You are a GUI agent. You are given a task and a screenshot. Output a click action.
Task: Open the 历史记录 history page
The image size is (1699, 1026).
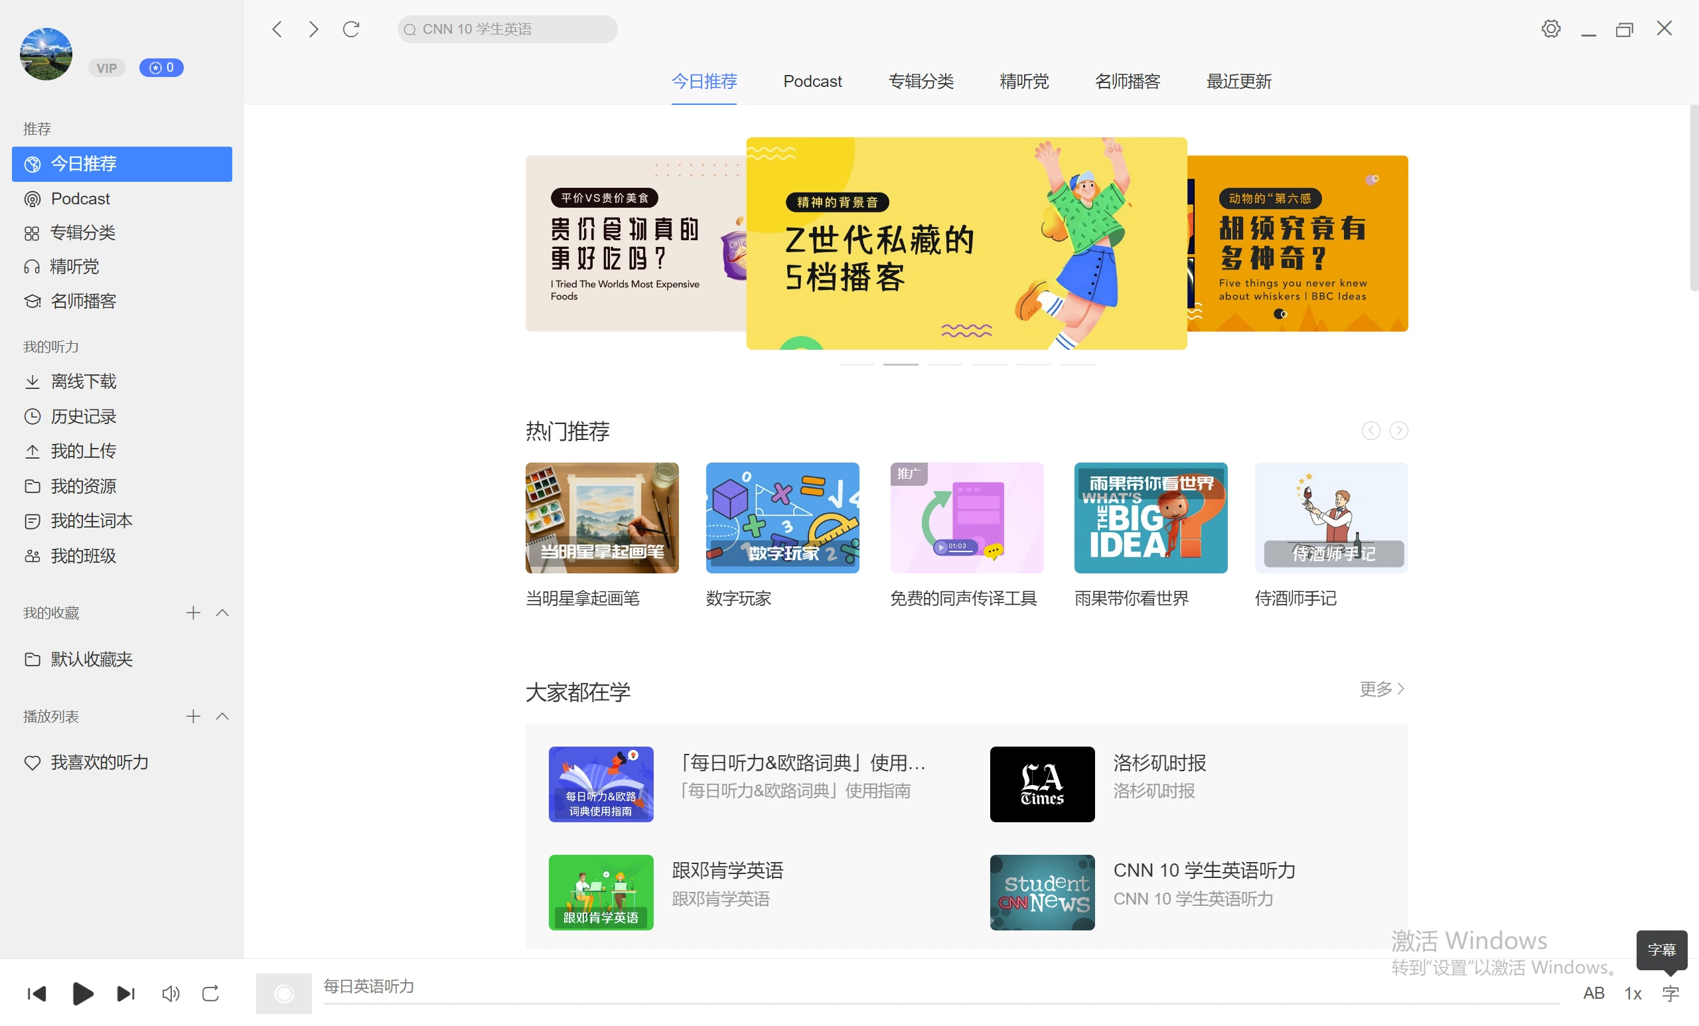84,417
